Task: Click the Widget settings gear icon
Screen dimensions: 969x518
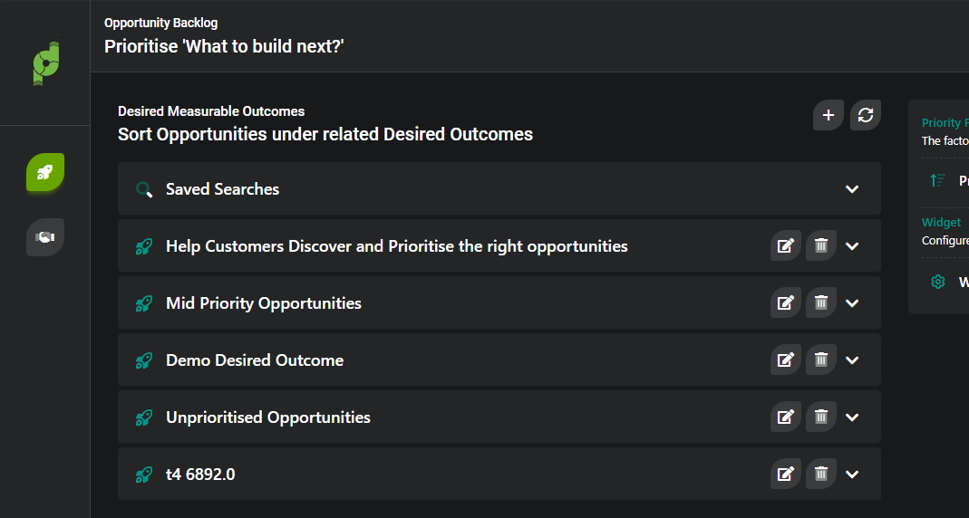Action: pyautogui.click(x=938, y=282)
